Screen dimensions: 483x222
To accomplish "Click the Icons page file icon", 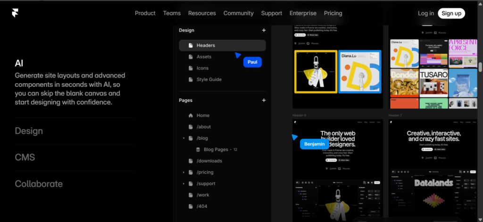I will 191,68.
